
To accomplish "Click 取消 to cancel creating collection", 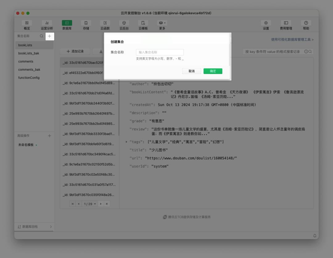I will click(x=191, y=71).
